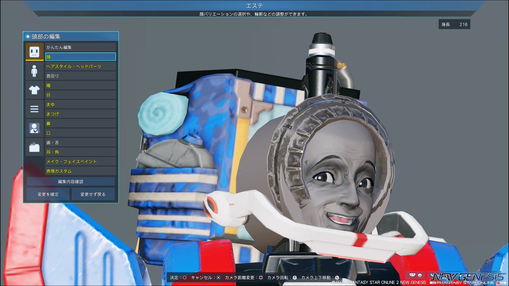Click the エステ title at top

coord(255,5)
